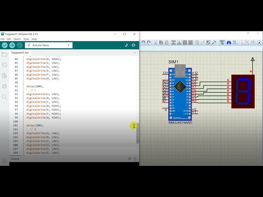Click the Search and Tag binoculars icon
Screen dimensions: 263x197
tap(229, 43)
